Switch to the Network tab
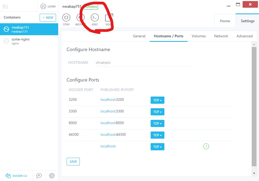Viewport: 259px width, 181px height. (221, 36)
